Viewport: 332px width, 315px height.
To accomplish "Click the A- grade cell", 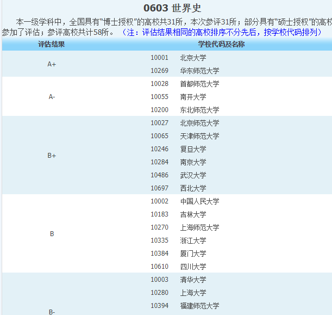I will 52,97.
